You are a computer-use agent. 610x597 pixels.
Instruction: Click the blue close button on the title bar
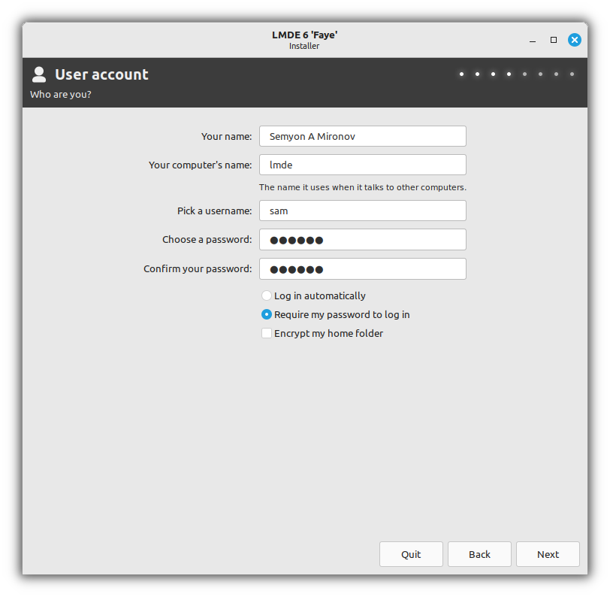coord(575,40)
